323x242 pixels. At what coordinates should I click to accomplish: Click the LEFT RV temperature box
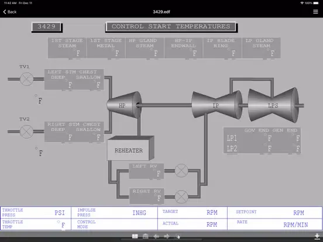pos(146,171)
